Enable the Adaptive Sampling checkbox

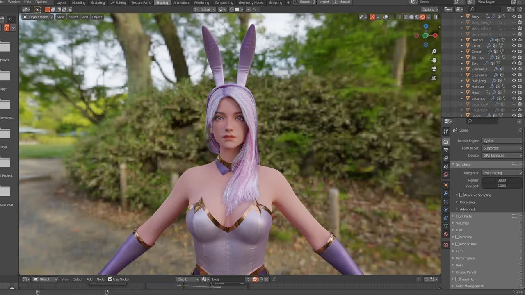click(x=461, y=195)
